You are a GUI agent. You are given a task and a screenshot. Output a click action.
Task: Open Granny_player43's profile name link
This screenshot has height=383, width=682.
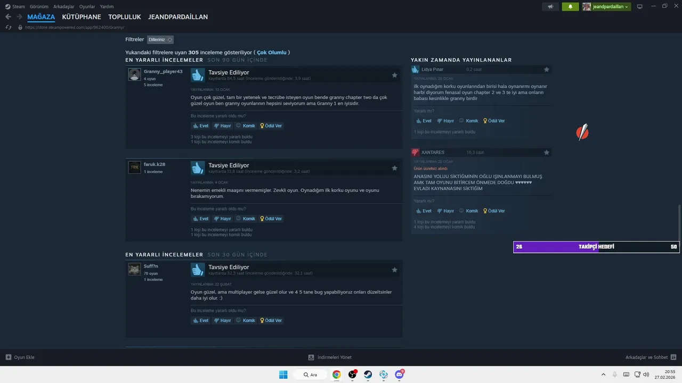[163, 71]
